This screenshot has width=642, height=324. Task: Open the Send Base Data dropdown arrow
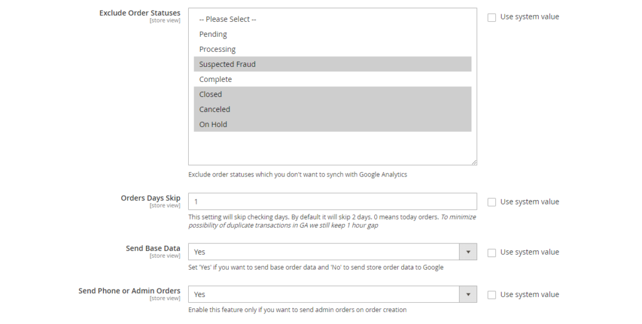click(468, 252)
